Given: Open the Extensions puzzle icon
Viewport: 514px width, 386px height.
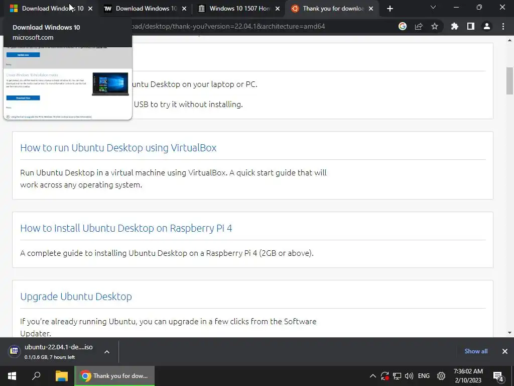Looking at the screenshot, I should tap(455, 26).
